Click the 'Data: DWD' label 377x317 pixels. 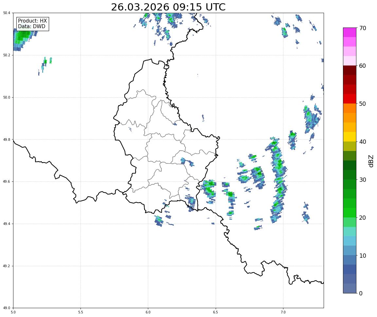[x=31, y=27]
